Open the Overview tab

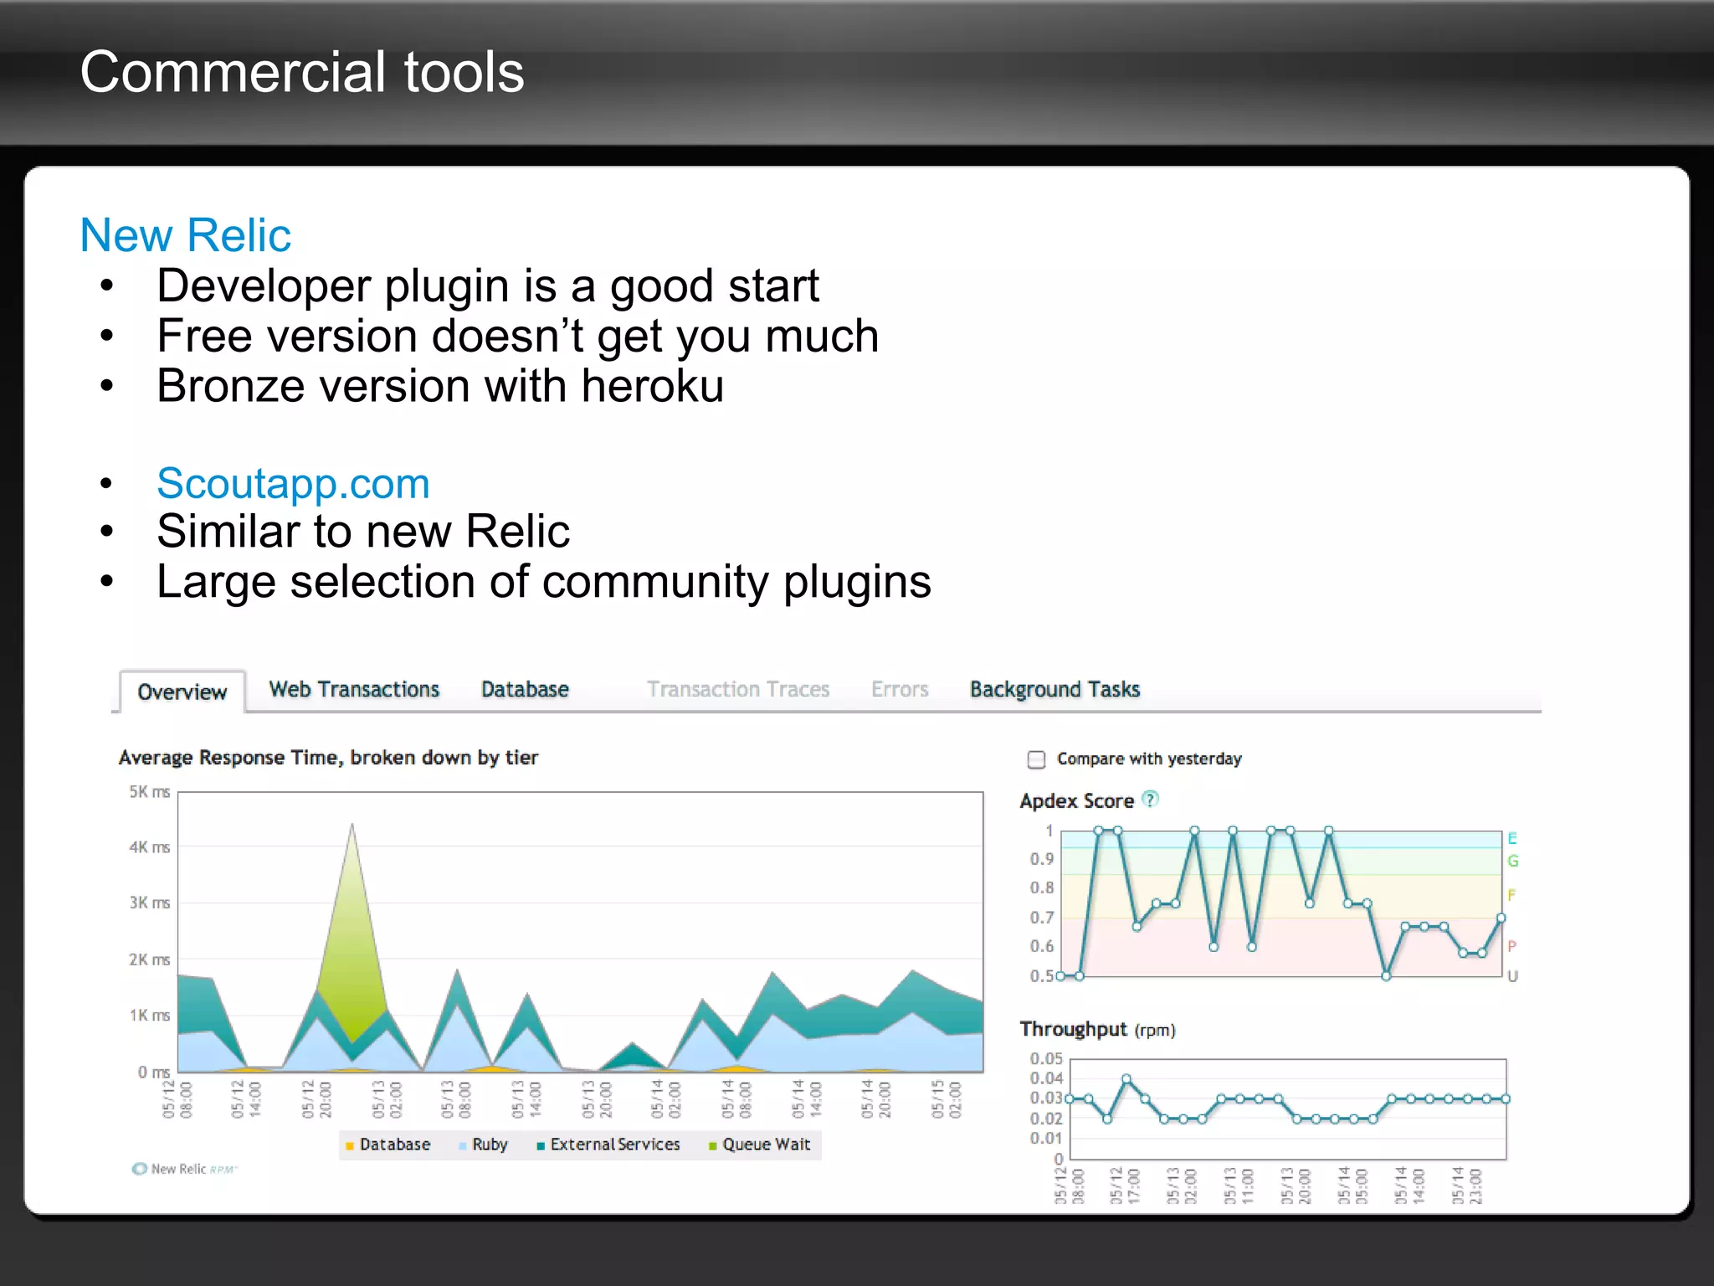[x=182, y=692]
